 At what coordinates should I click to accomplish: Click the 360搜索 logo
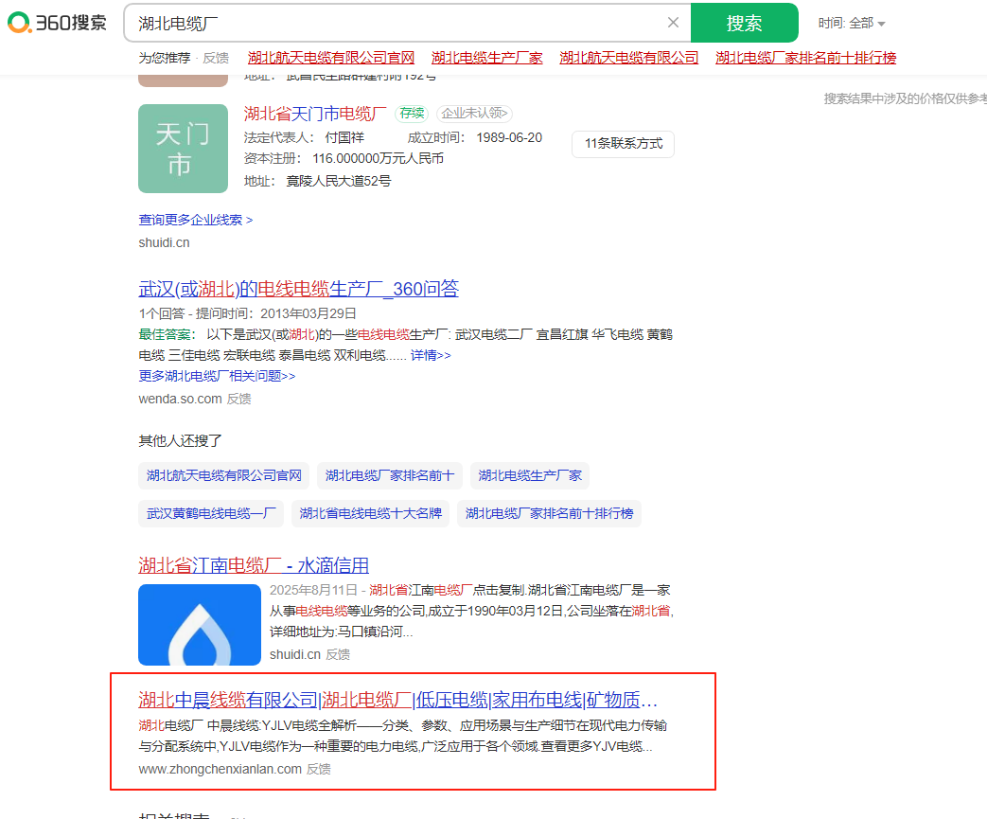[57, 23]
